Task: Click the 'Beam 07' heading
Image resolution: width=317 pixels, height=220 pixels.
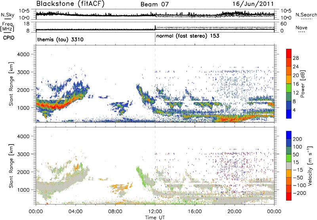Action: (x=155, y=4)
